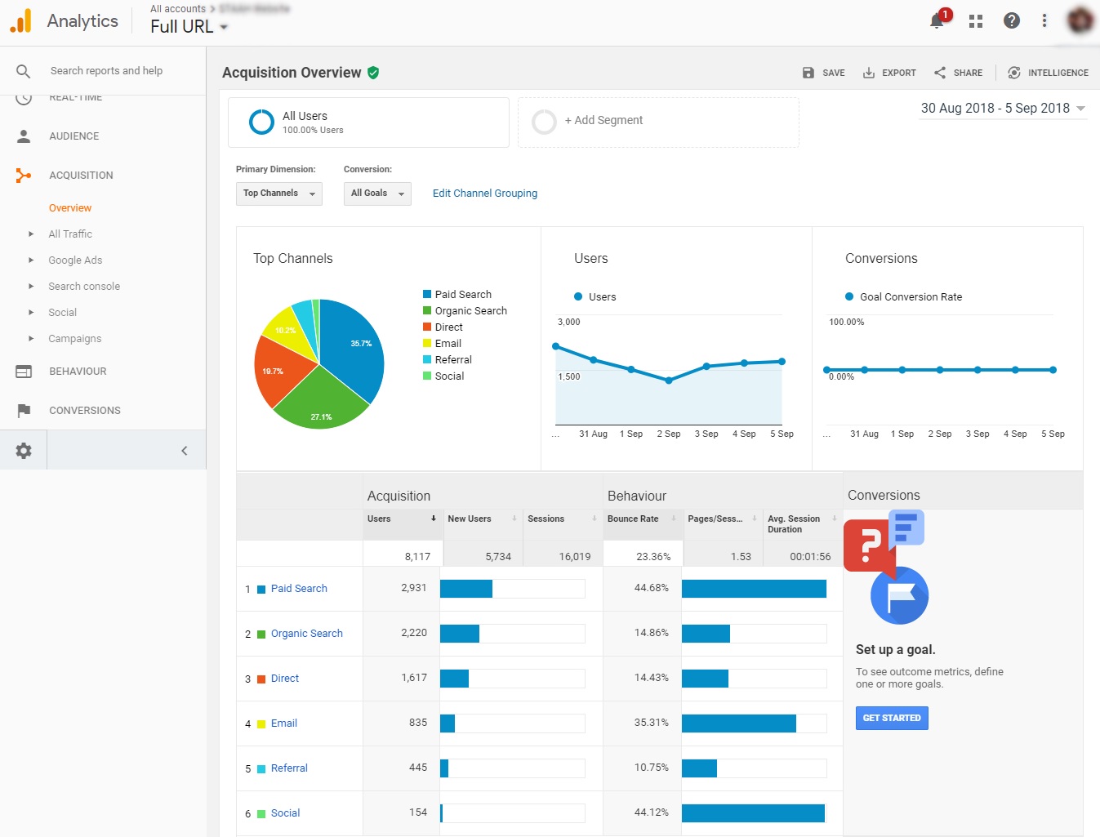
Task: Click the Google Analytics logo
Action: 20,21
